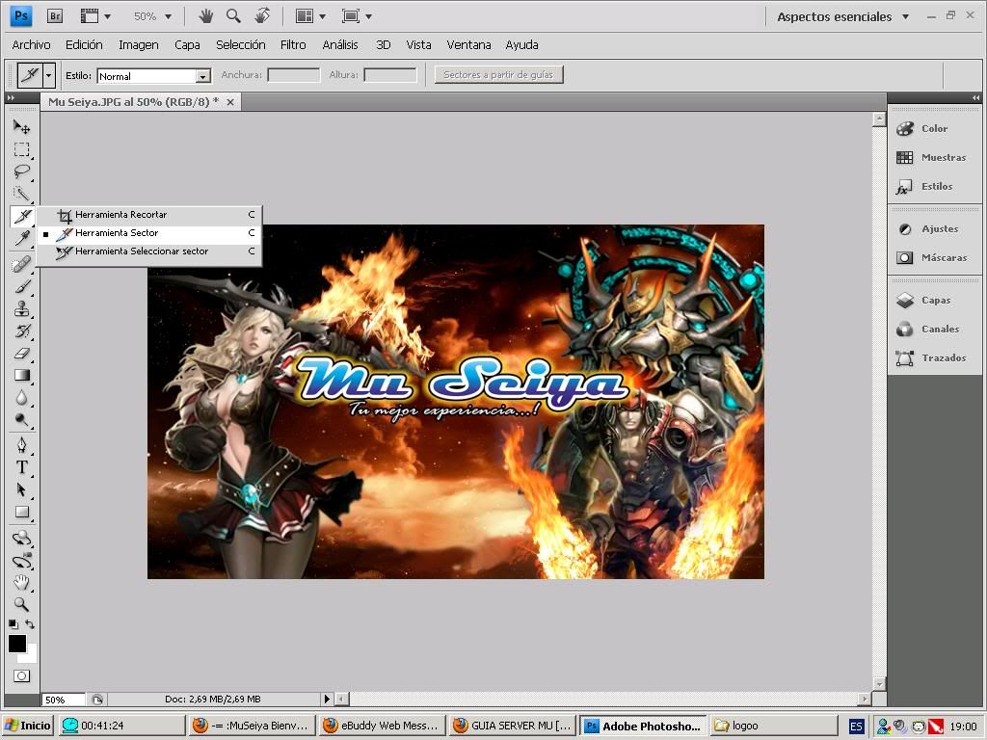Screen dimensions: 987x740
Task: Open the status bar info arrow menu
Action: 327,699
